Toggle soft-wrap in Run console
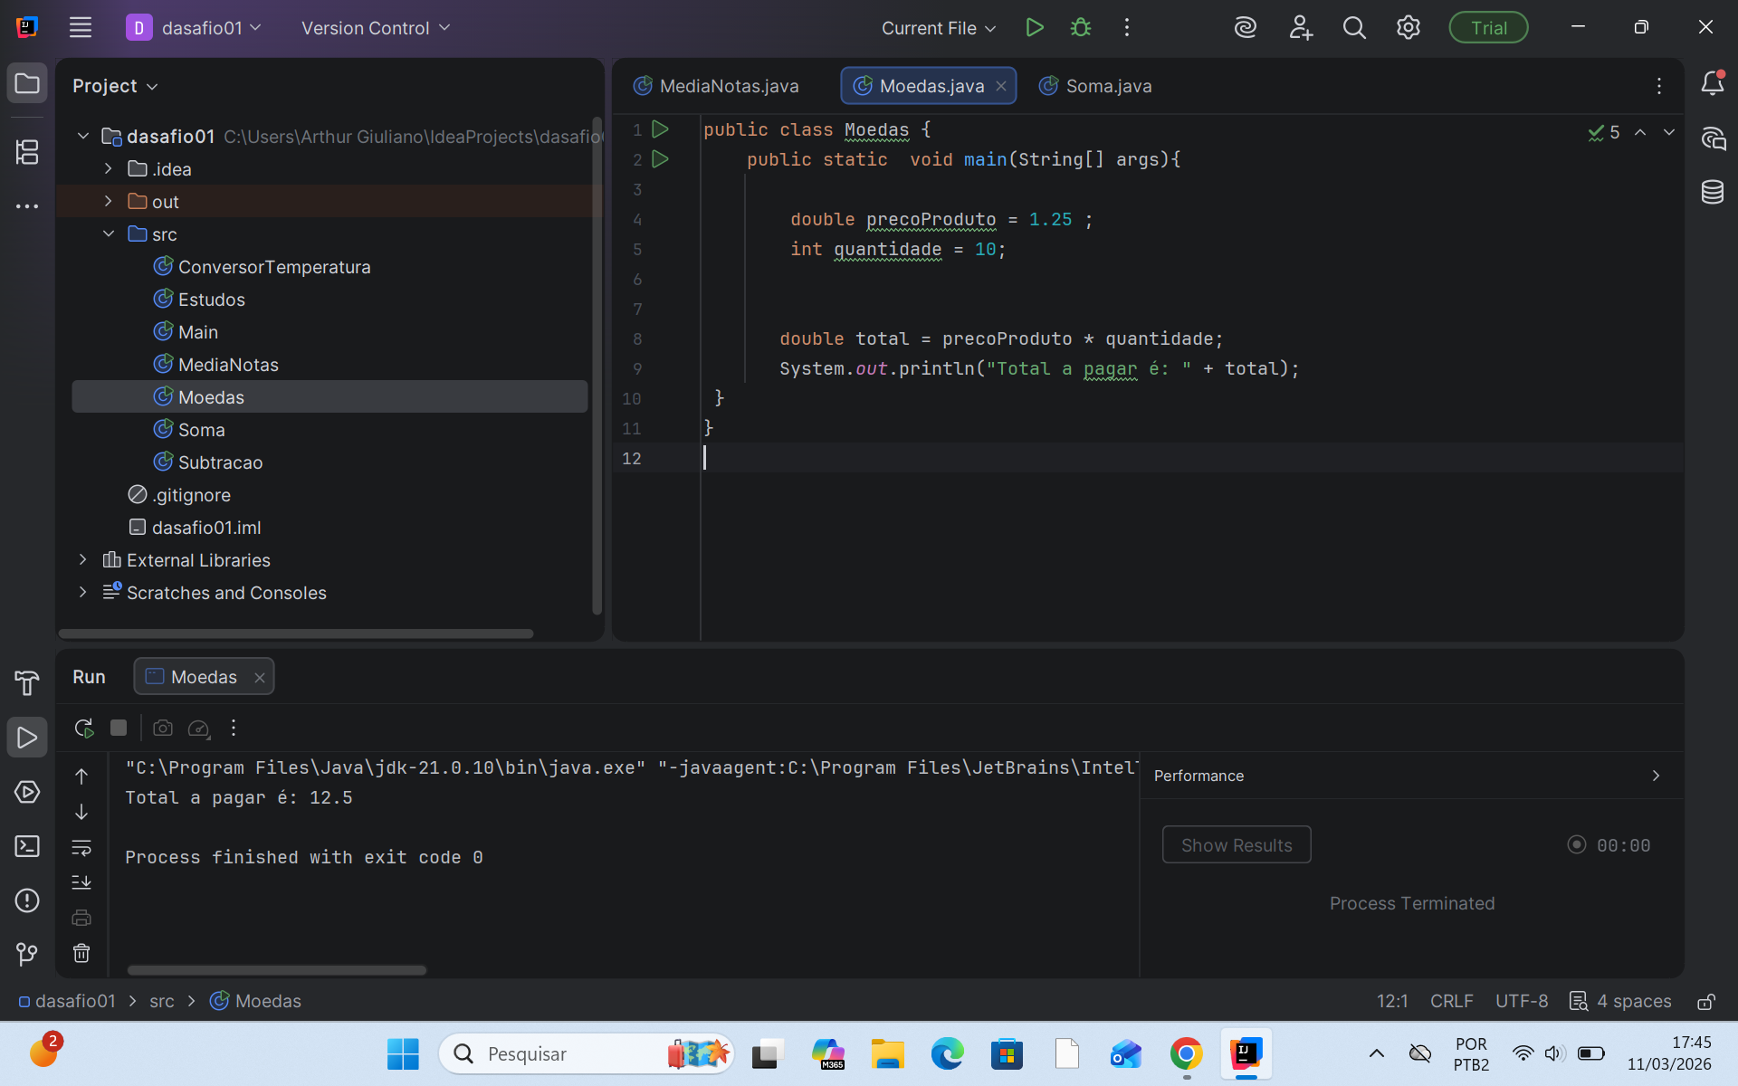 click(x=81, y=848)
